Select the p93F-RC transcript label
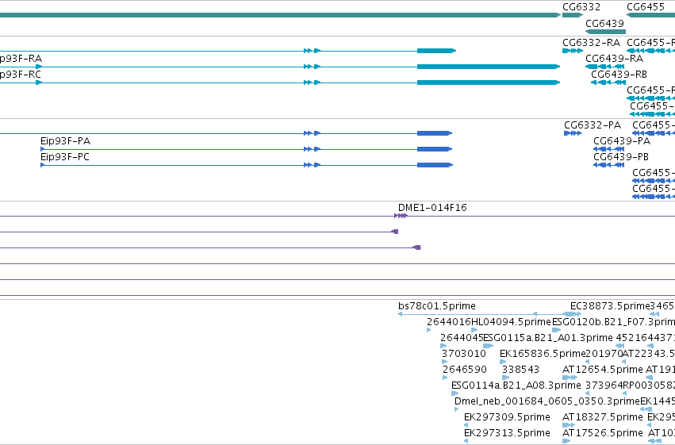Image resolution: width=675 pixels, height=445 pixels. tap(21, 75)
